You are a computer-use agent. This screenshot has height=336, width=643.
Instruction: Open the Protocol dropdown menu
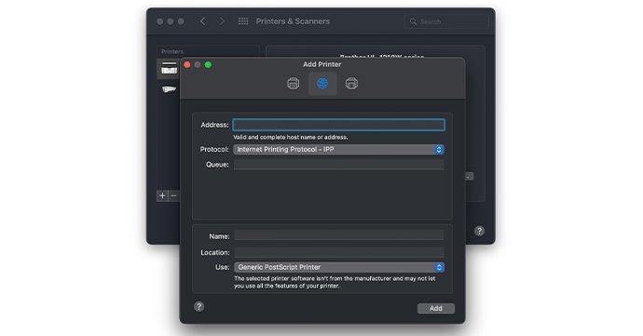click(x=338, y=150)
